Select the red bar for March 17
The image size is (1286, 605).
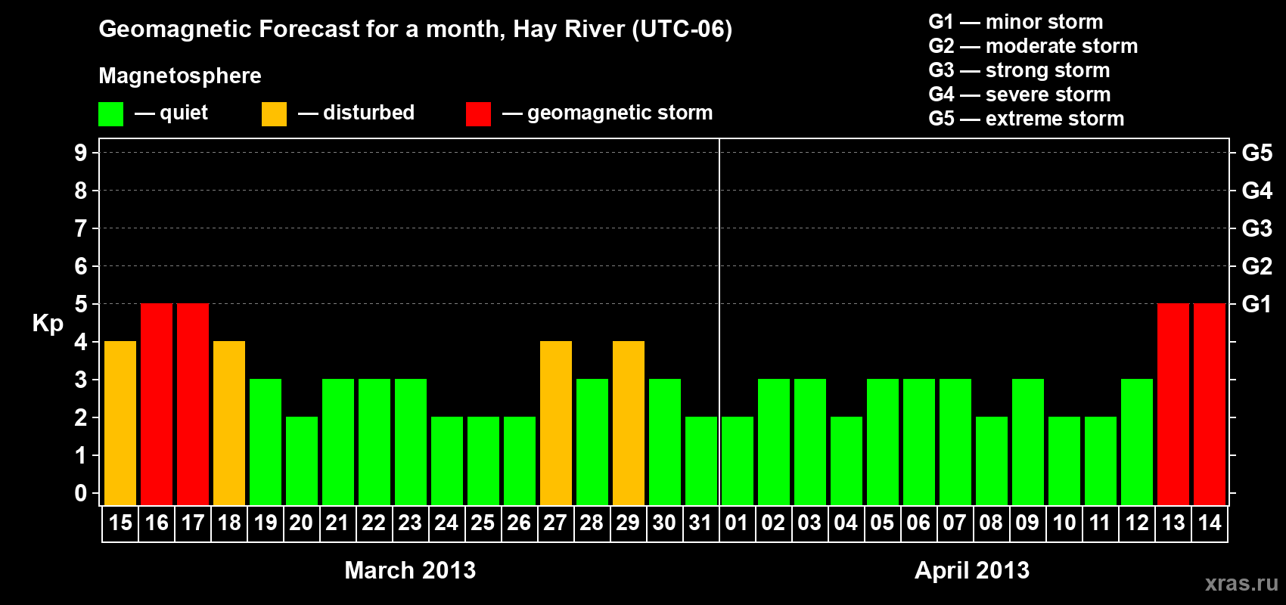point(193,404)
